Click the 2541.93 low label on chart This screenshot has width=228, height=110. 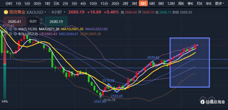click(x=100, y=102)
